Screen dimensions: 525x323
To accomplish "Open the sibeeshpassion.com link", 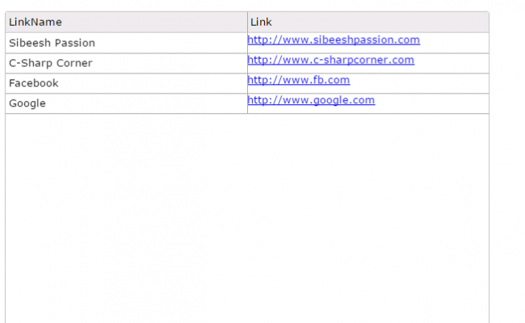I will (x=334, y=40).
